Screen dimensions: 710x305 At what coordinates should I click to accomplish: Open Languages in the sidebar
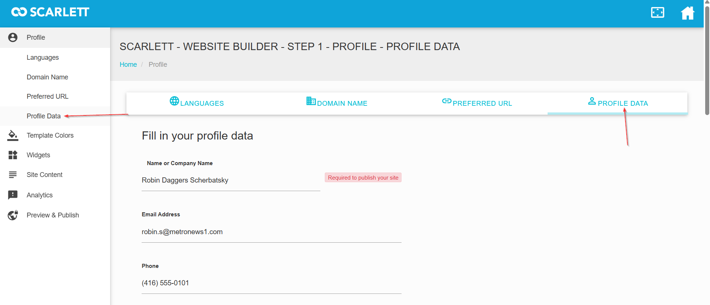click(x=43, y=58)
